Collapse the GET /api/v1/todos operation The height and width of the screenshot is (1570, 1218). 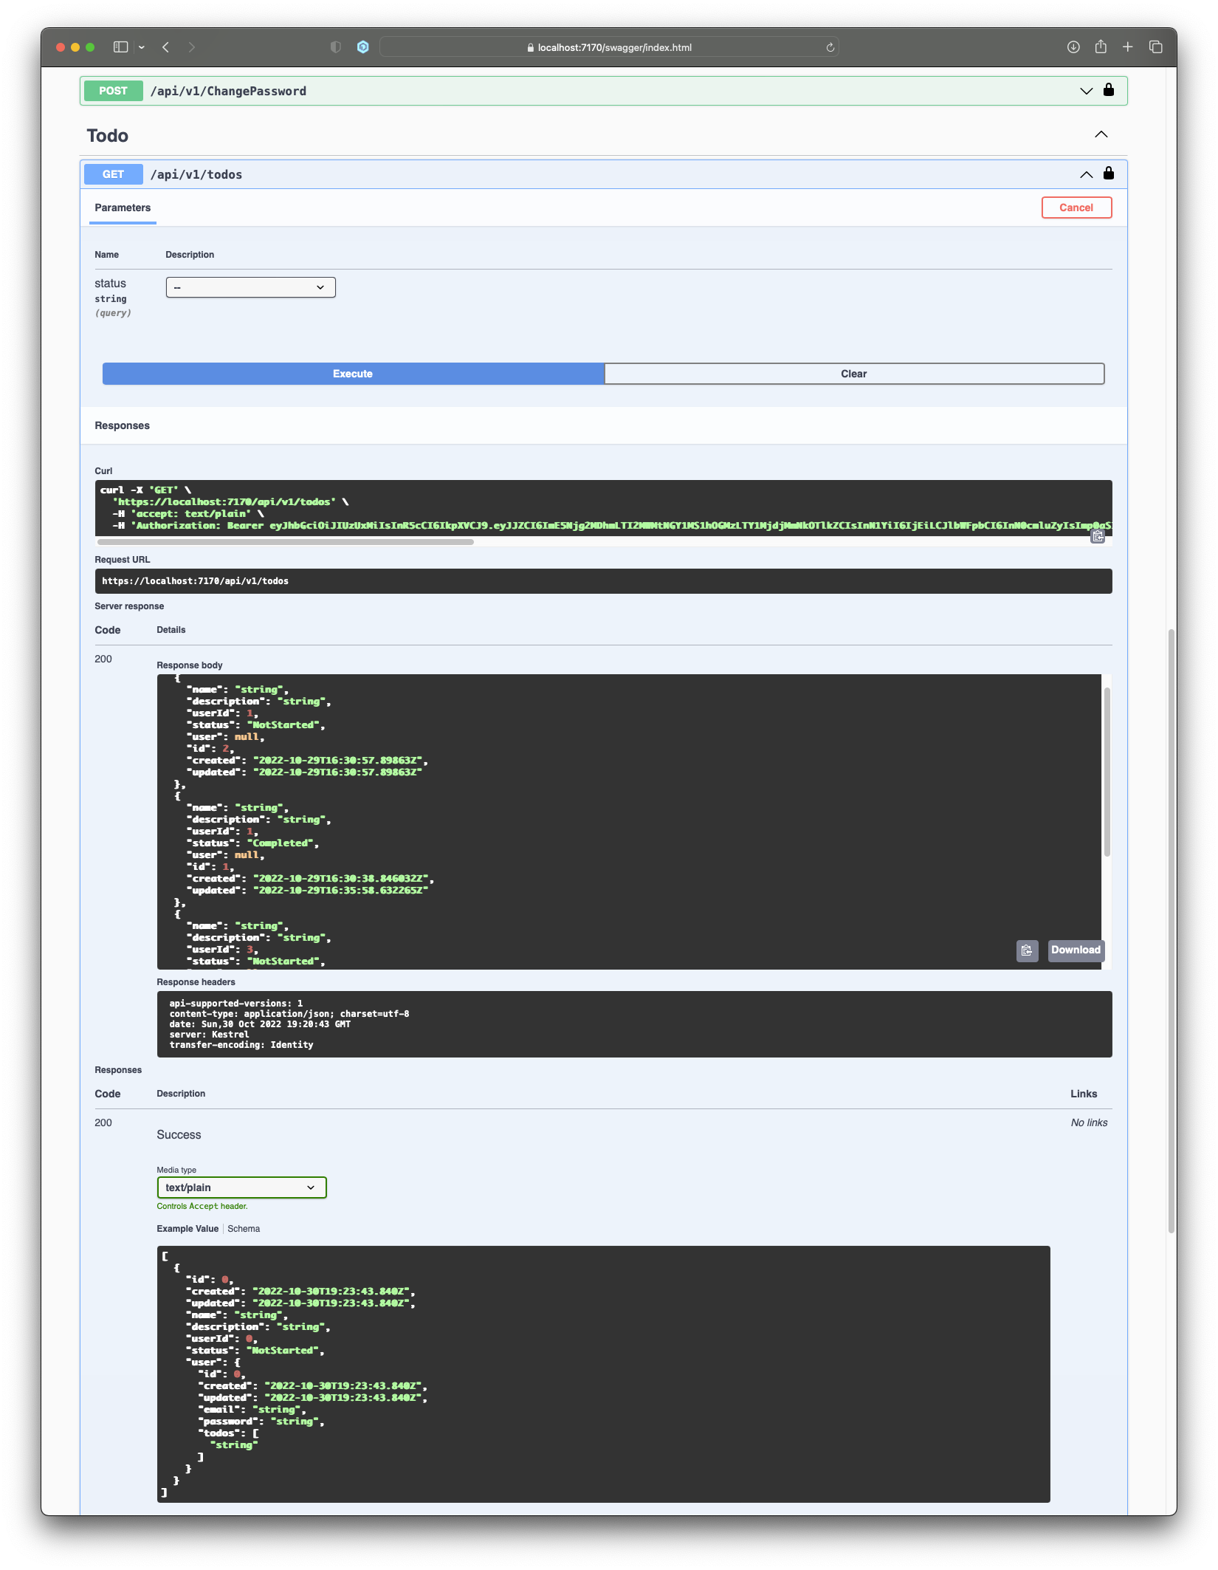(x=1086, y=174)
